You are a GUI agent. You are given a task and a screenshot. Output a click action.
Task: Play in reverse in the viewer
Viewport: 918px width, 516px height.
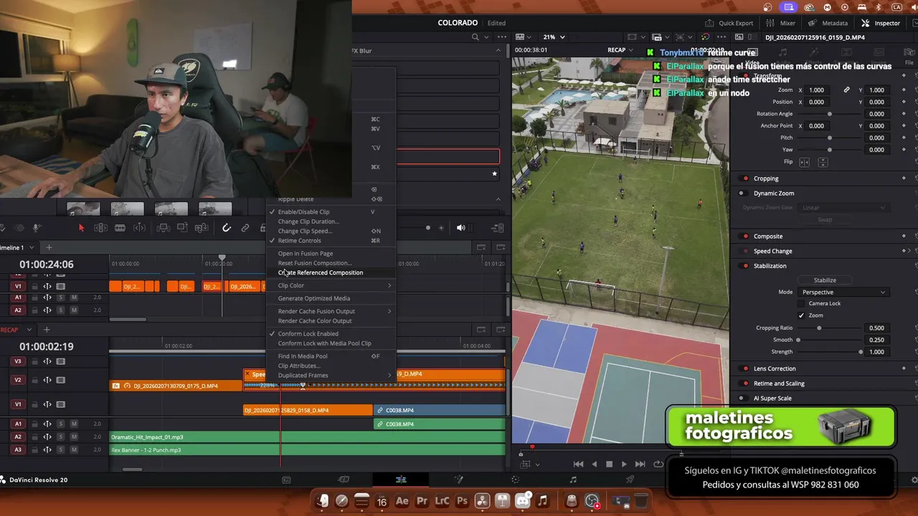(x=594, y=464)
